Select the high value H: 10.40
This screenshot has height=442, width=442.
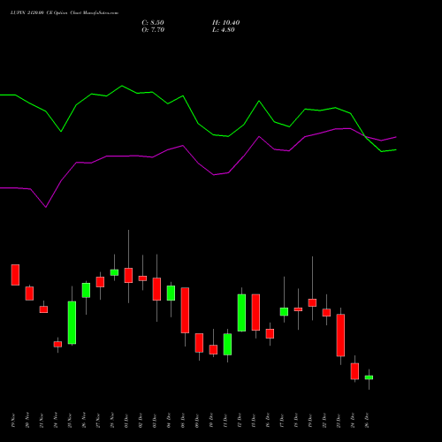(x=226, y=23)
